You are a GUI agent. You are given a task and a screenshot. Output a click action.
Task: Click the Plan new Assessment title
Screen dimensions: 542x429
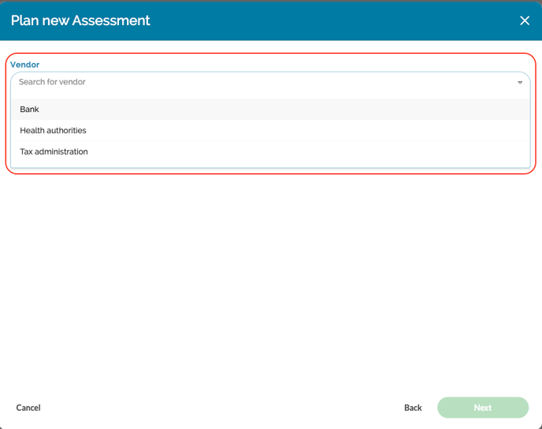pos(80,21)
